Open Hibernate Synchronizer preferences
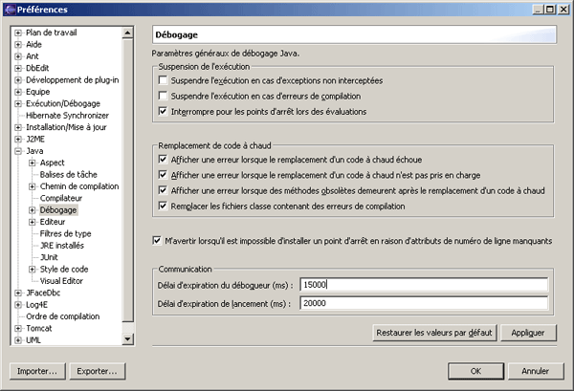Image resolution: width=574 pixels, height=391 pixels. click(x=68, y=115)
